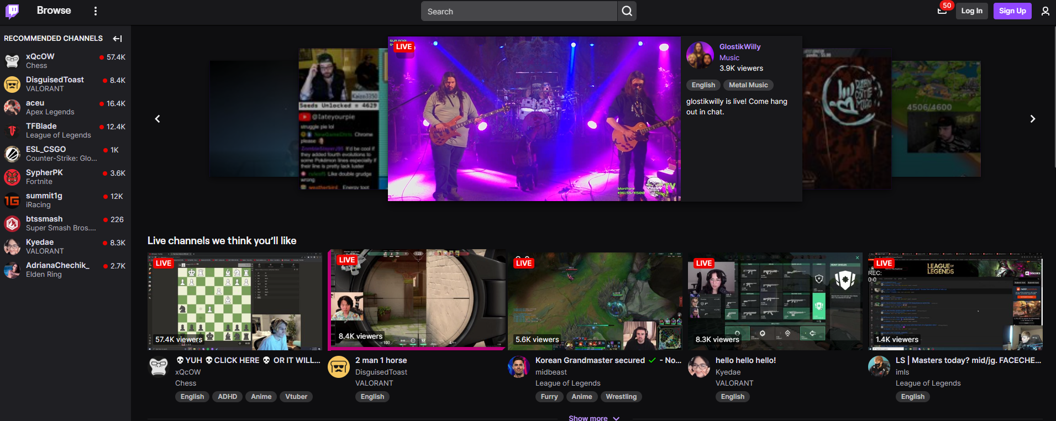This screenshot has width=1056, height=421.
Task: Select the English tag in carousel
Action: [x=703, y=85]
